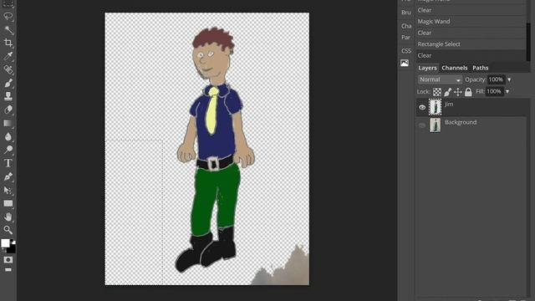Screen dimensions: 535x301
Task: Click the Jim layer thumbnail
Action: (x=435, y=107)
